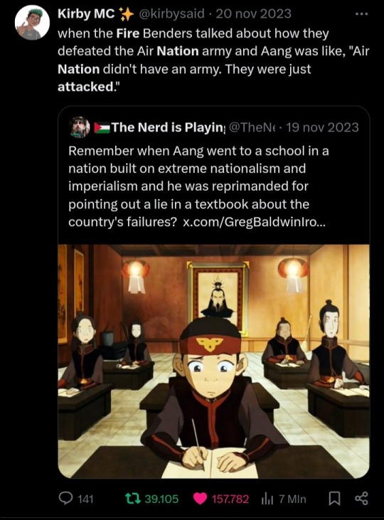Open the Aang classroom image
This screenshot has height=520, width=384.
[x=214, y=361]
